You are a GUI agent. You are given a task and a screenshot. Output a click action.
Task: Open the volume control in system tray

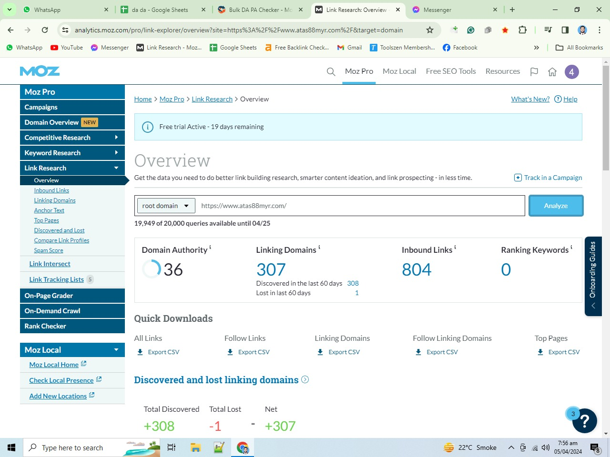pos(546,447)
